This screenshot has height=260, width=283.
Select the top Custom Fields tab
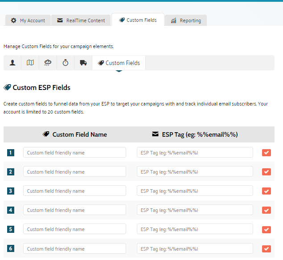click(x=137, y=20)
